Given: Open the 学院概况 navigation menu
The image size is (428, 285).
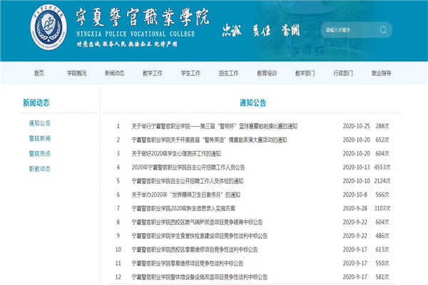Looking at the screenshot, I should click(77, 73).
